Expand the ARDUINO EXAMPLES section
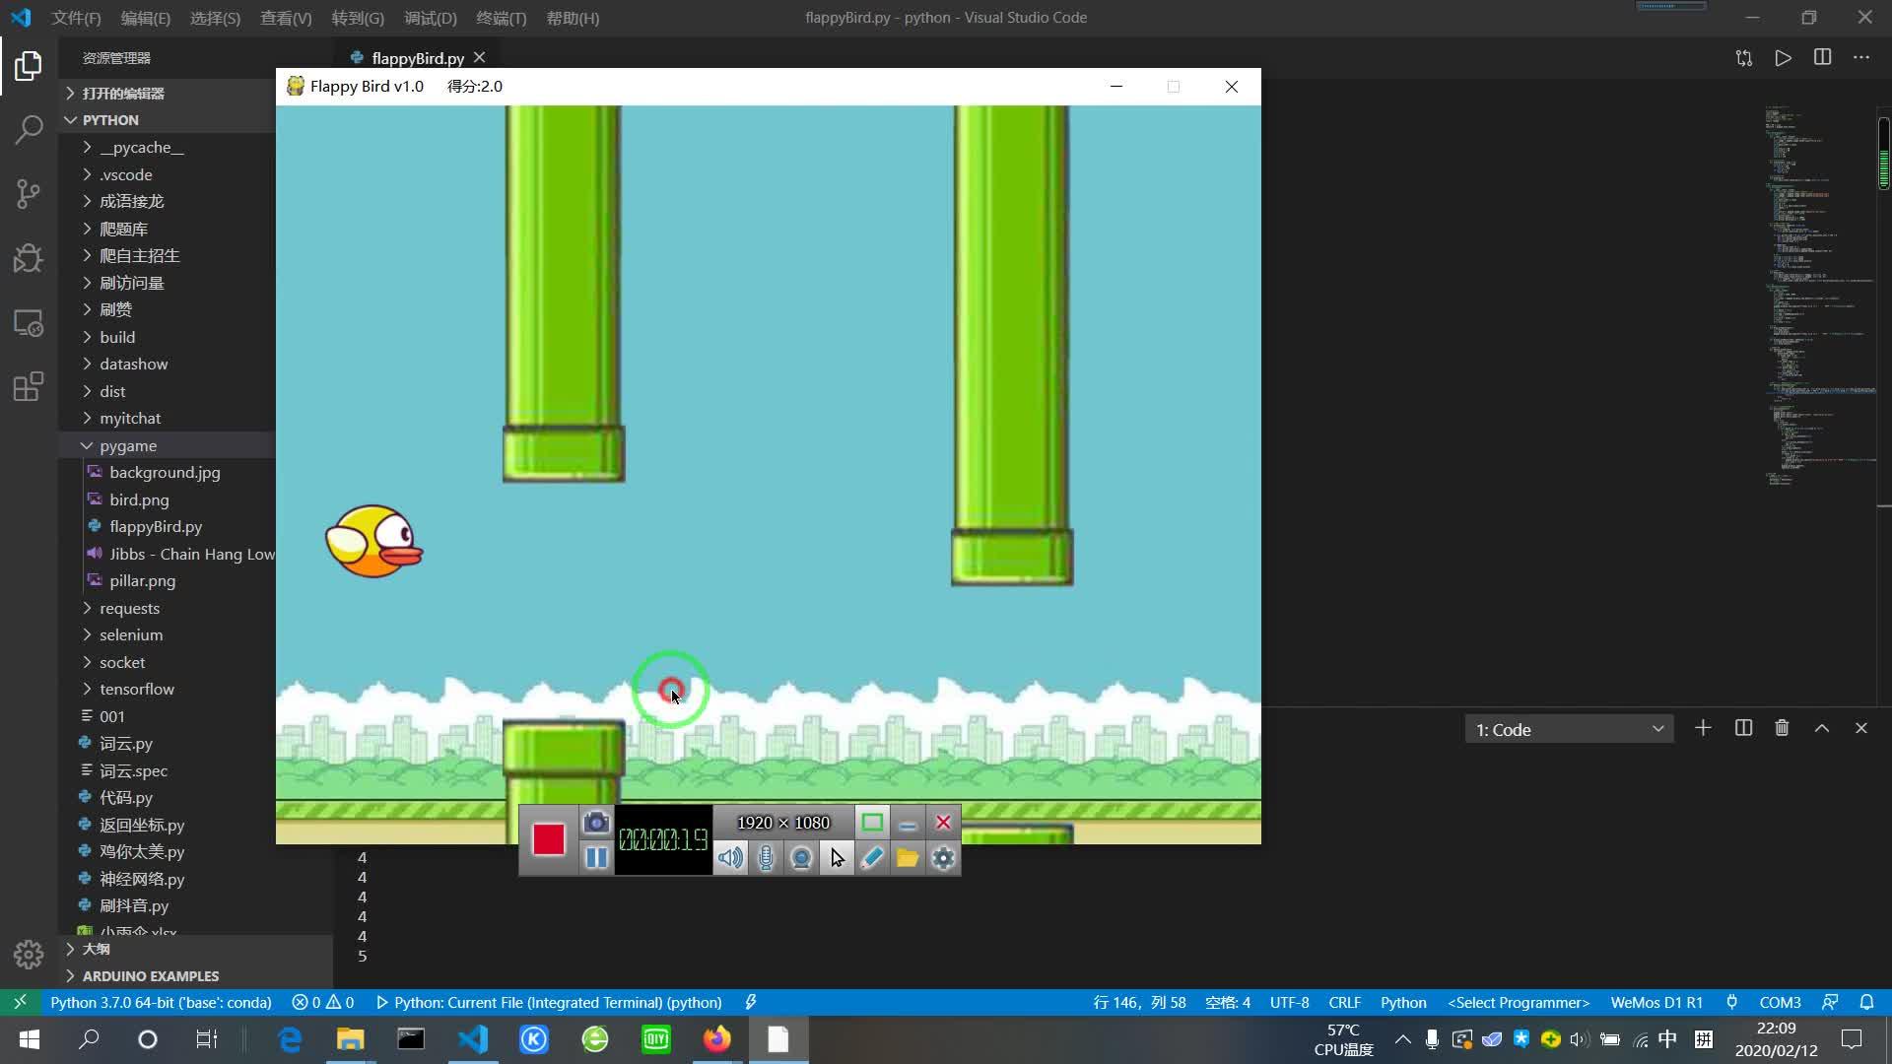 click(195, 976)
